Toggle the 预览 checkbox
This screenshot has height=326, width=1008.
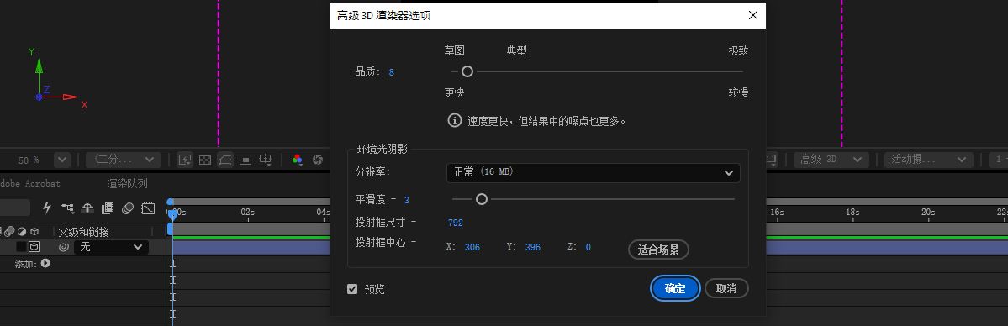point(351,289)
